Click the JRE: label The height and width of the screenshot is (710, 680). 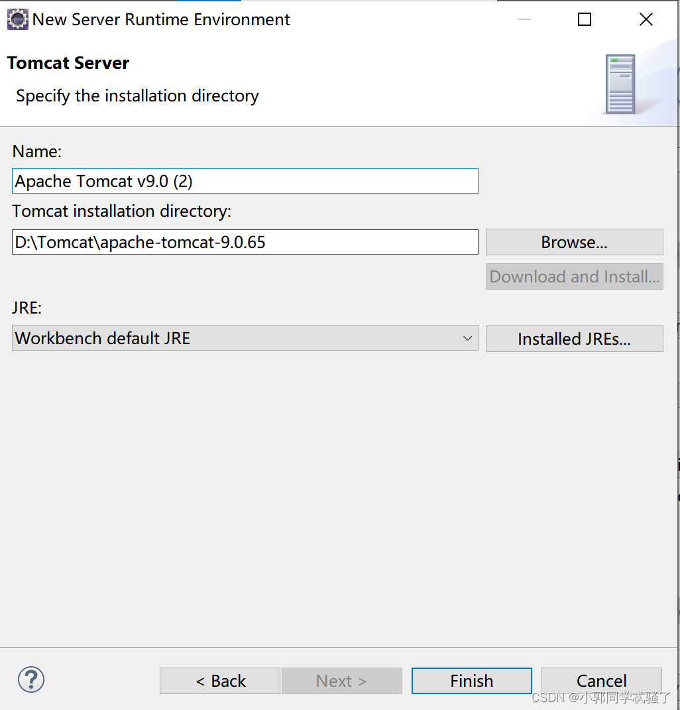27,308
